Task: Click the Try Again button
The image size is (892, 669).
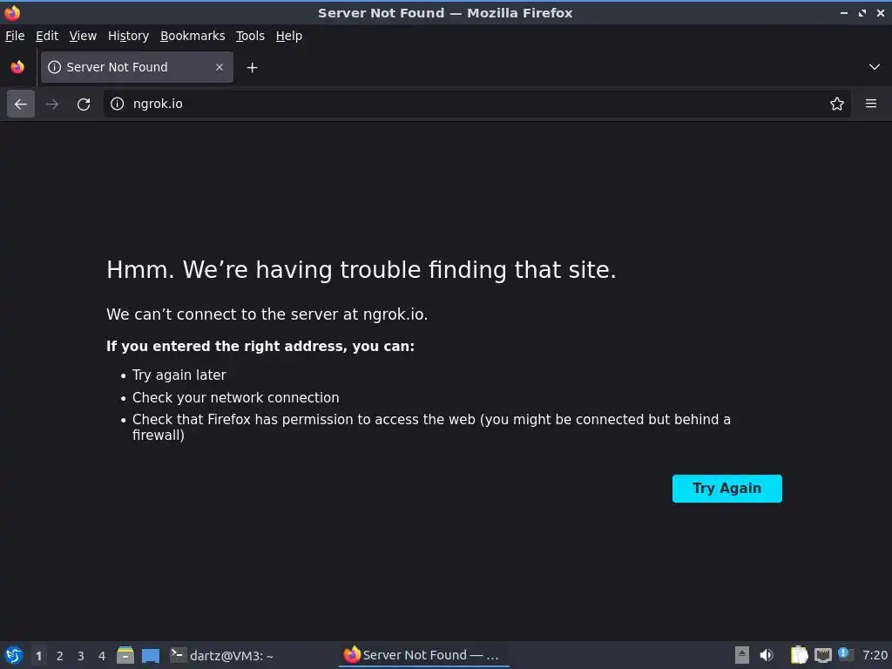Action: pos(726,488)
